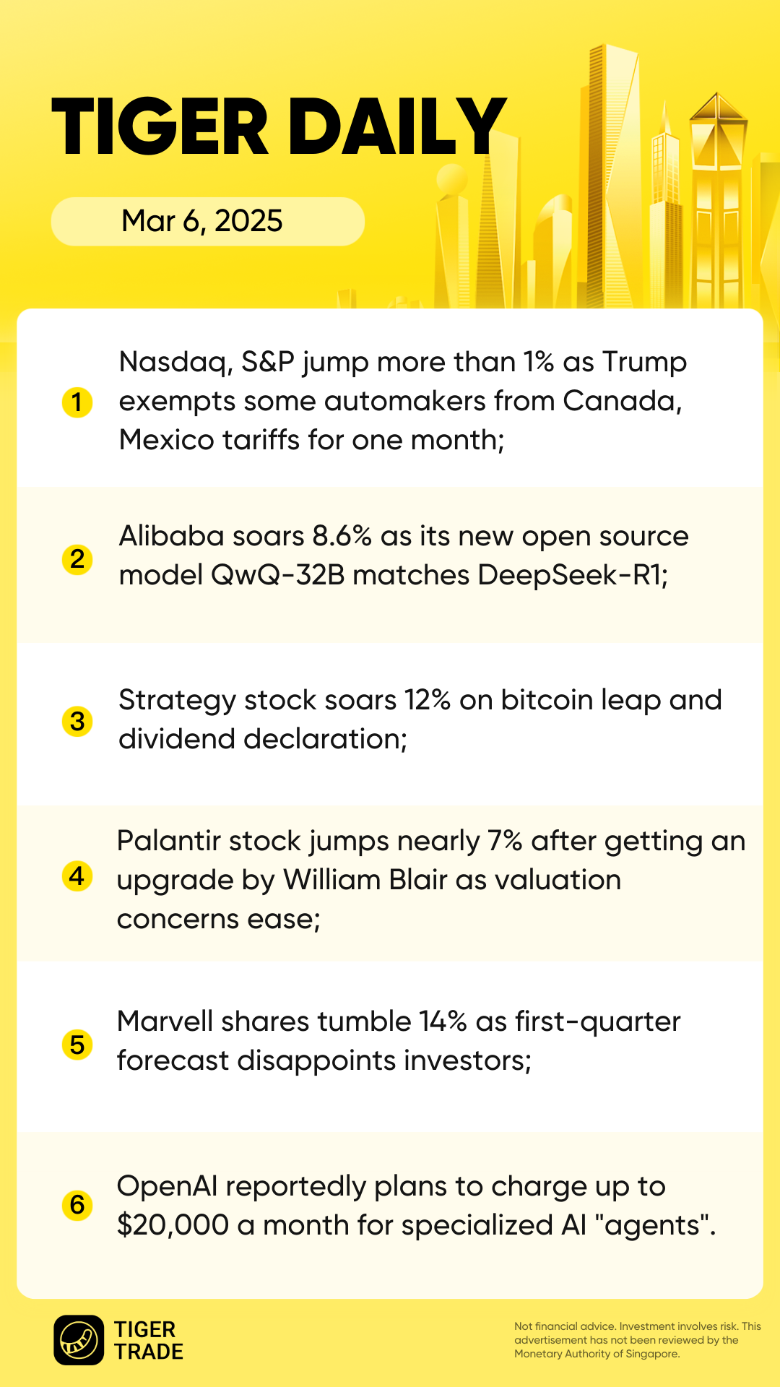Click the yellow number 5 badge
Viewport: 780px width, 1387px height.
tap(77, 1045)
